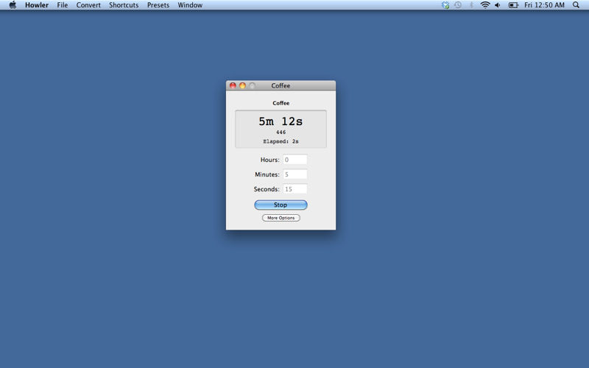Screen dimensions: 589x368
Task: Click the battery status icon
Action: 513,5
